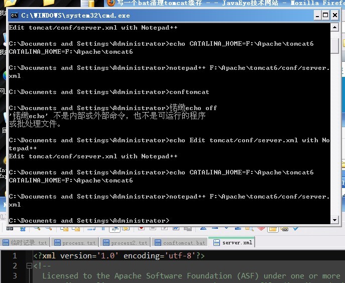
Task: Click the cmd scrollbar up arrow
Action: coord(334,27)
